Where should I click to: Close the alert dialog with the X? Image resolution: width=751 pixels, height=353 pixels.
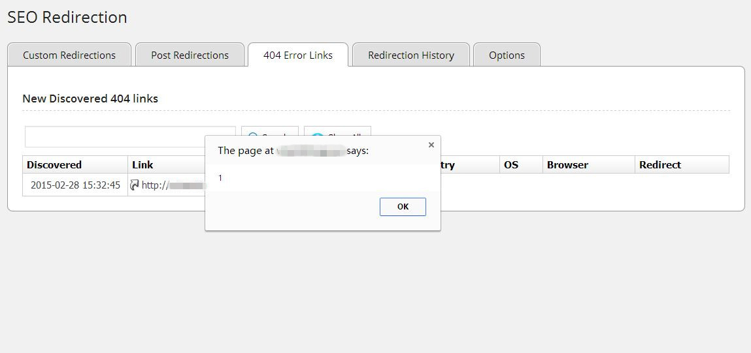pos(431,145)
